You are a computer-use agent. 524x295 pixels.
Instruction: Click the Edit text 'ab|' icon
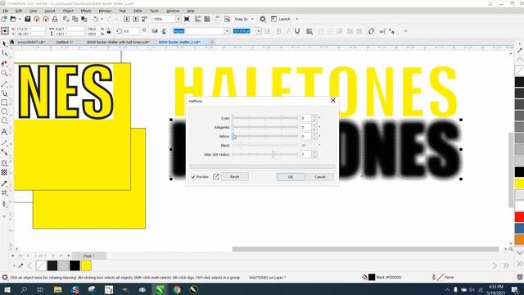(382, 31)
